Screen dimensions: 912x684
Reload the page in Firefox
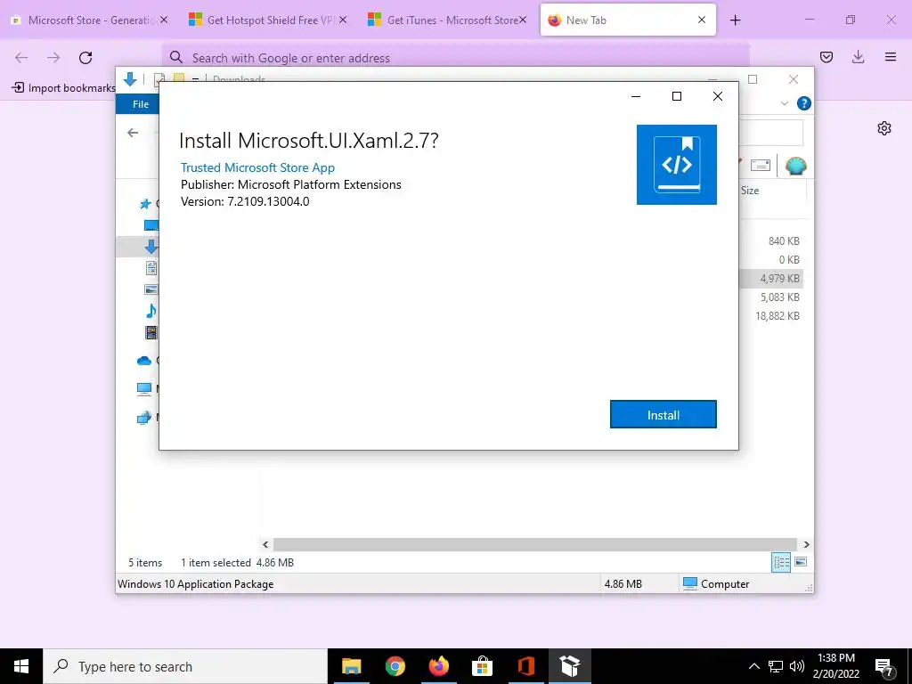[x=85, y=57]
